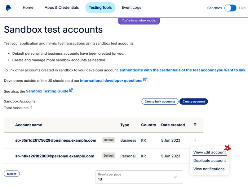
Task: Click the Account name column header
Action: point(29,125)
